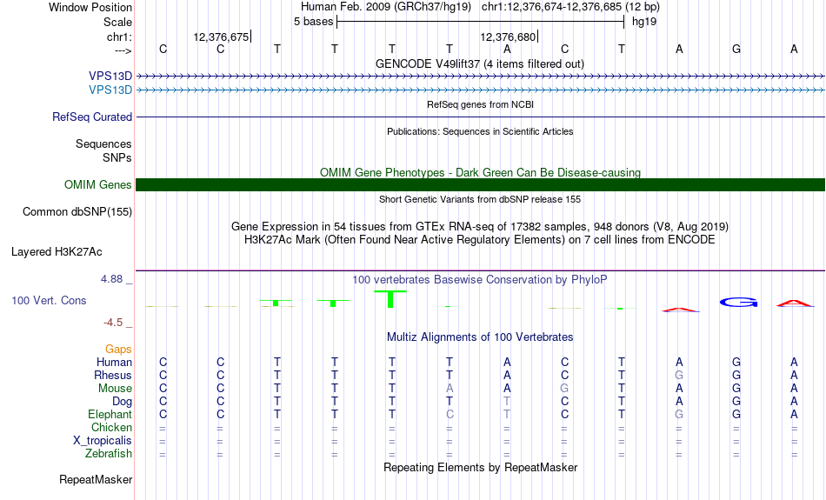Click the H3K27Ac Mark ENCODE title
Image resolution: width=826 pixels, height=500 pixels.
(x=480, y=240)
